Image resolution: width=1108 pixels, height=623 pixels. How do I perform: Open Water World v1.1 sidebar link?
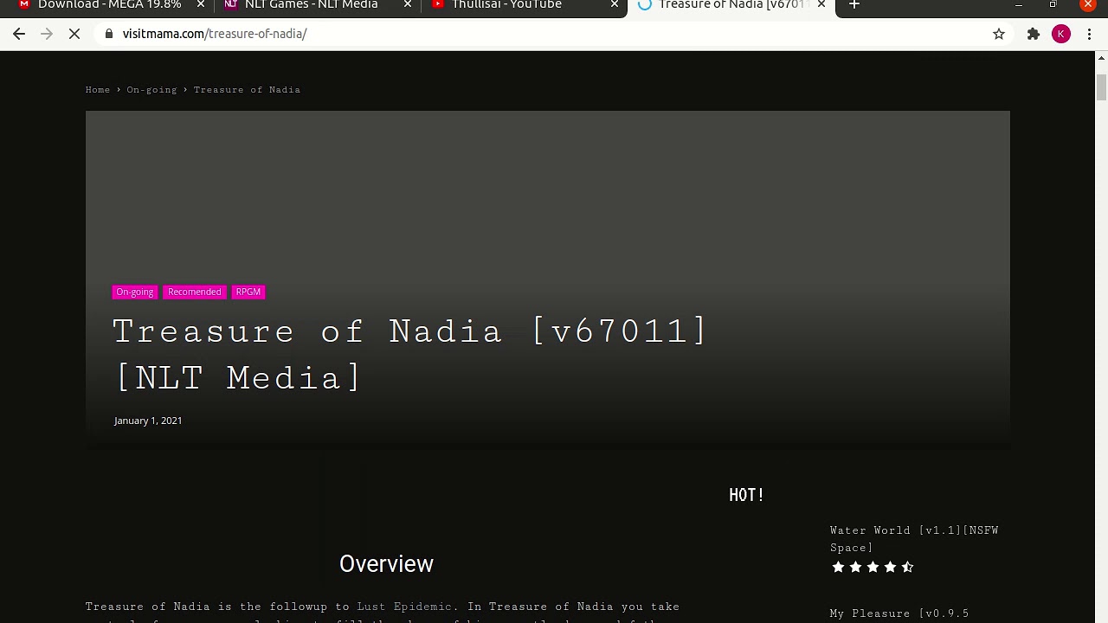tap(914, 538)
